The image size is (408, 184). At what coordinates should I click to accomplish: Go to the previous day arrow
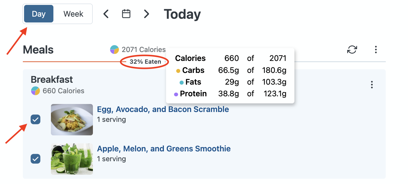point(106,14)
